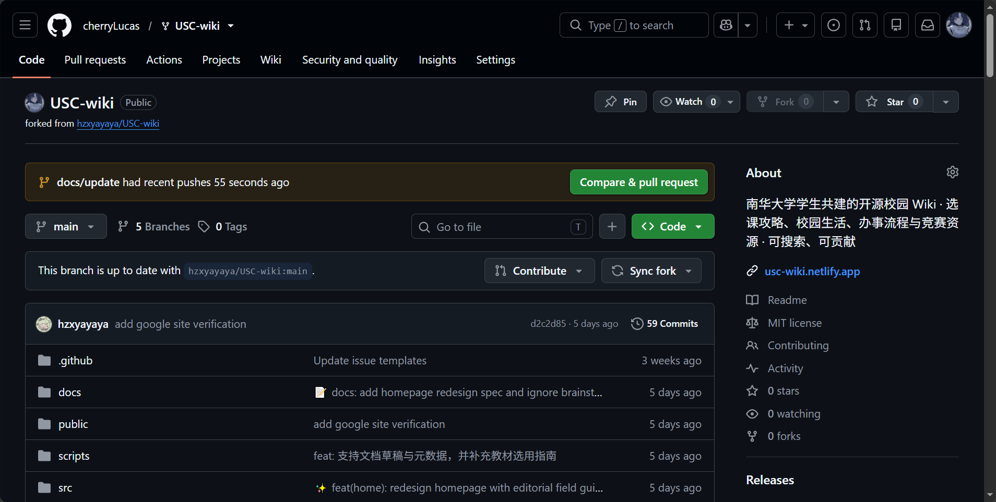Open the green Code dropdown button
The image size is (996, 502).
(673, 226)
